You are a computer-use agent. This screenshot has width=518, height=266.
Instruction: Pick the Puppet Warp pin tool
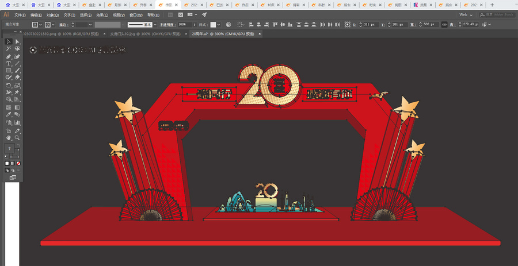tap(17, 92)
